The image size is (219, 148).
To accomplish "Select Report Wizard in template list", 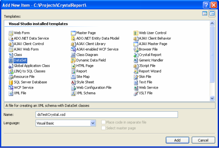I will pos(150,71).
